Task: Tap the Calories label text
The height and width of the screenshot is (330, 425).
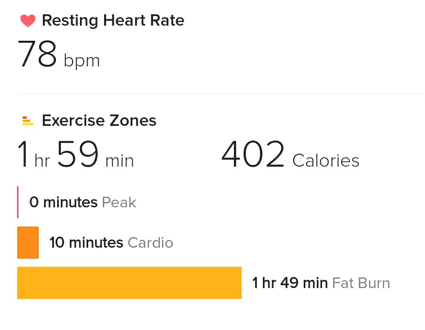Action: (x=326, y=161)
